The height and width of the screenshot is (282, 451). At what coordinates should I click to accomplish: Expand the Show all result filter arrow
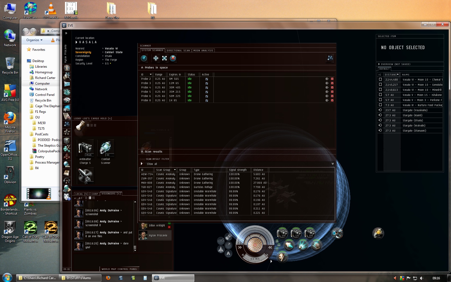click(142, 164)
